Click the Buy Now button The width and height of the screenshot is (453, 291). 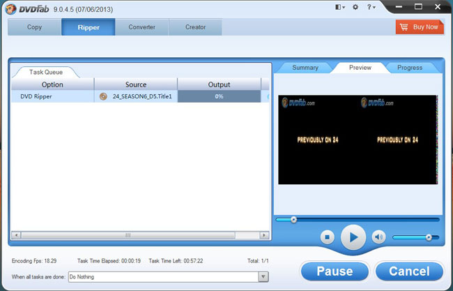pos(420,27)
